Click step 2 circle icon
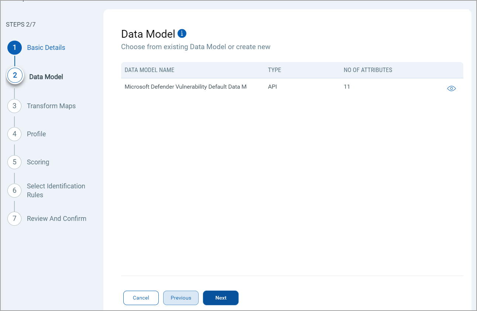The image size is (477, 311). [15, 76]
